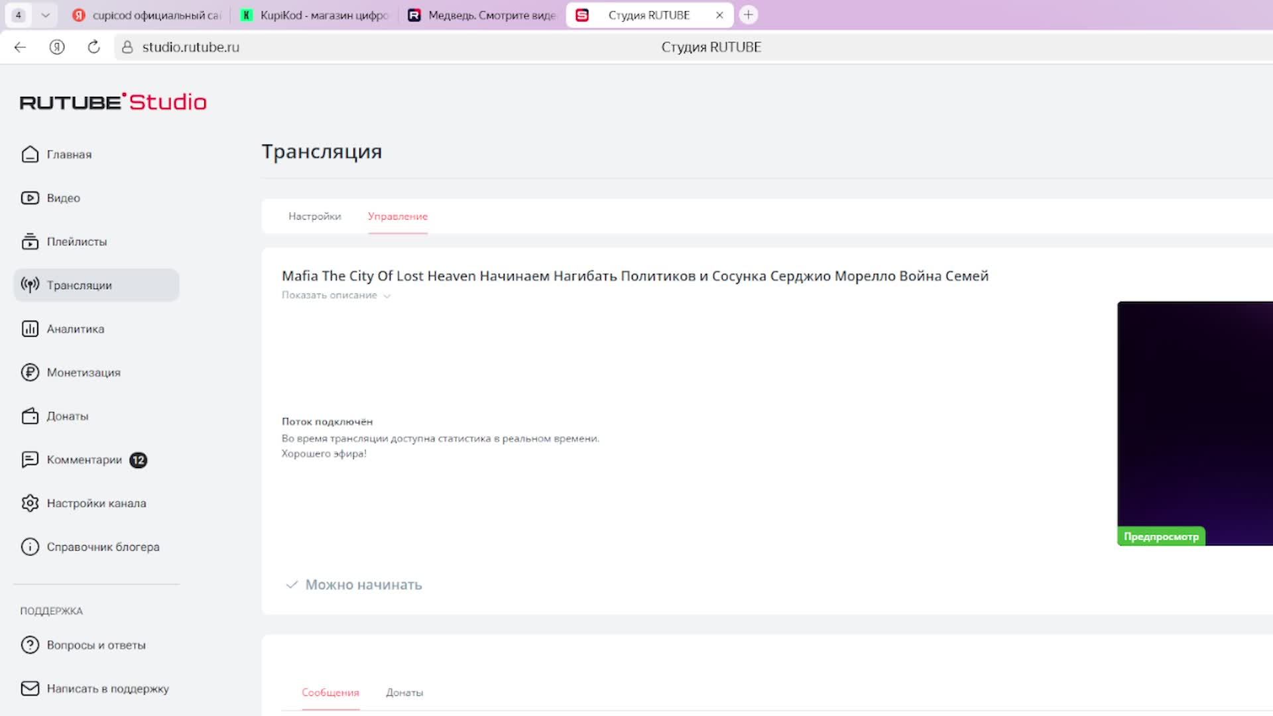Switch to the Настройки tab
Screen dimensions: 1273x716
pos(314,217)
